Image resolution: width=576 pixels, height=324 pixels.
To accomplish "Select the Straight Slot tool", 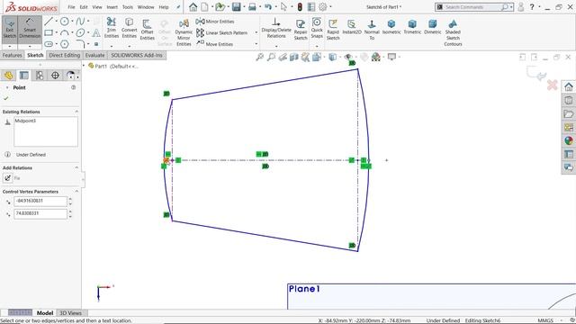I will pos(49,44).
